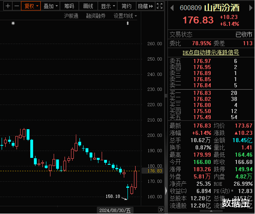Click the 最高 value 179.99

click(x=202, y=155)
